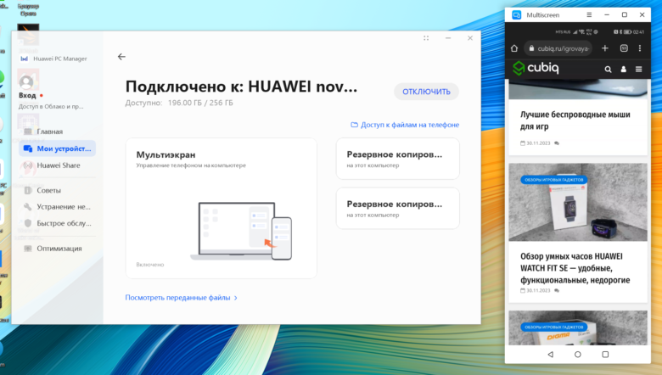Image resolution: width=662 pixels, height=375 pixels.
Task: Click the DIGMA article thumbnail
Action: click(x=578, y=328)
